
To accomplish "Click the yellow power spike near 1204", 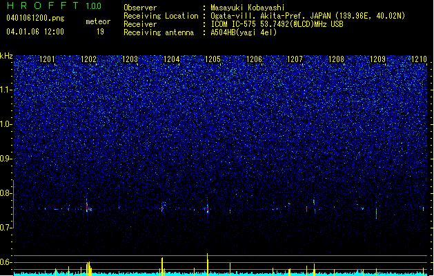I will click(162, 266).
